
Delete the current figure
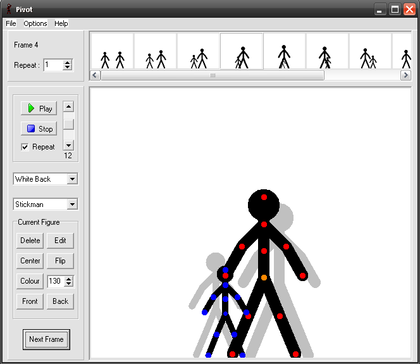[x=30, y=241]
